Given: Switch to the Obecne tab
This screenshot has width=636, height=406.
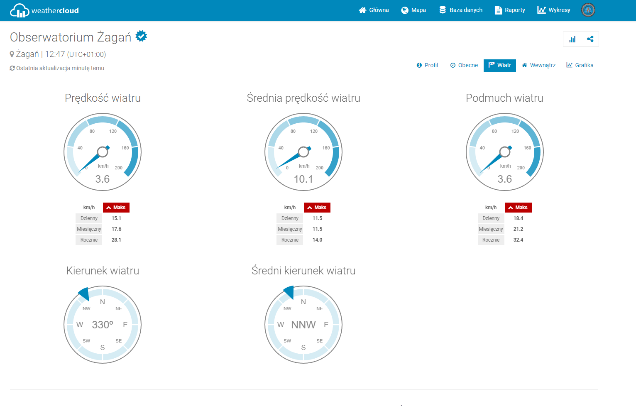Looking at the screenshot, I should (464, 65).
